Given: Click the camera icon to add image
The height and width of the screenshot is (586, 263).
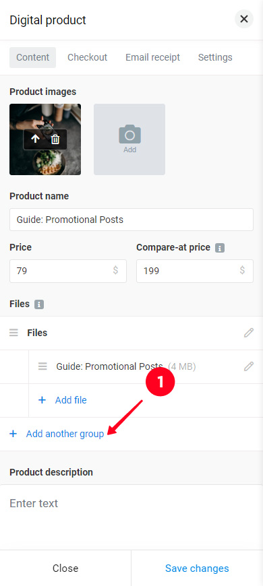Looking at the screenshot, I should point(130,135).
